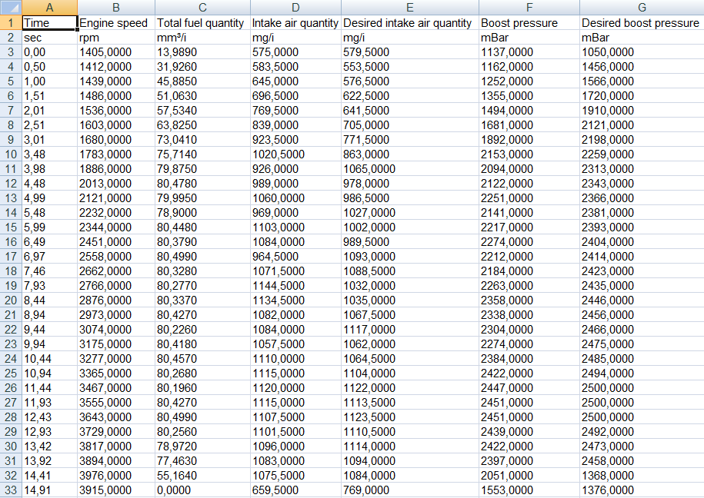Click boost pressure cell 1355,0000

(529, 96)
